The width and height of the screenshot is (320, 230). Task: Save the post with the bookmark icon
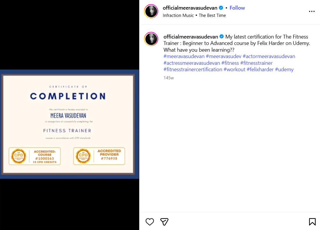click(x=312, y=222)
